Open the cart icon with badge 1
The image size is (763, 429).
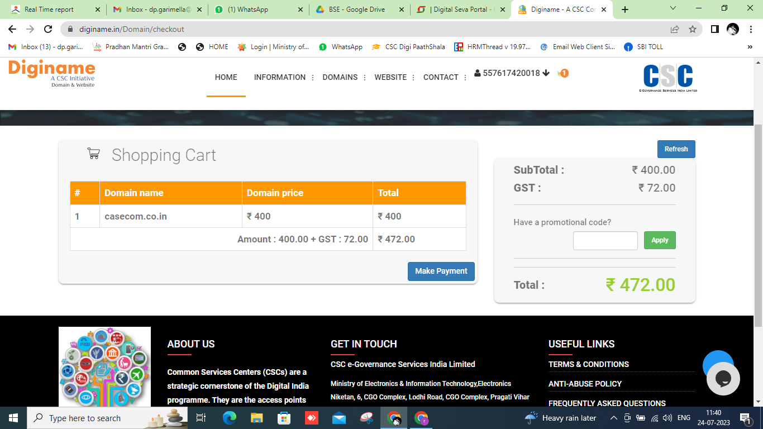[562, 73]
